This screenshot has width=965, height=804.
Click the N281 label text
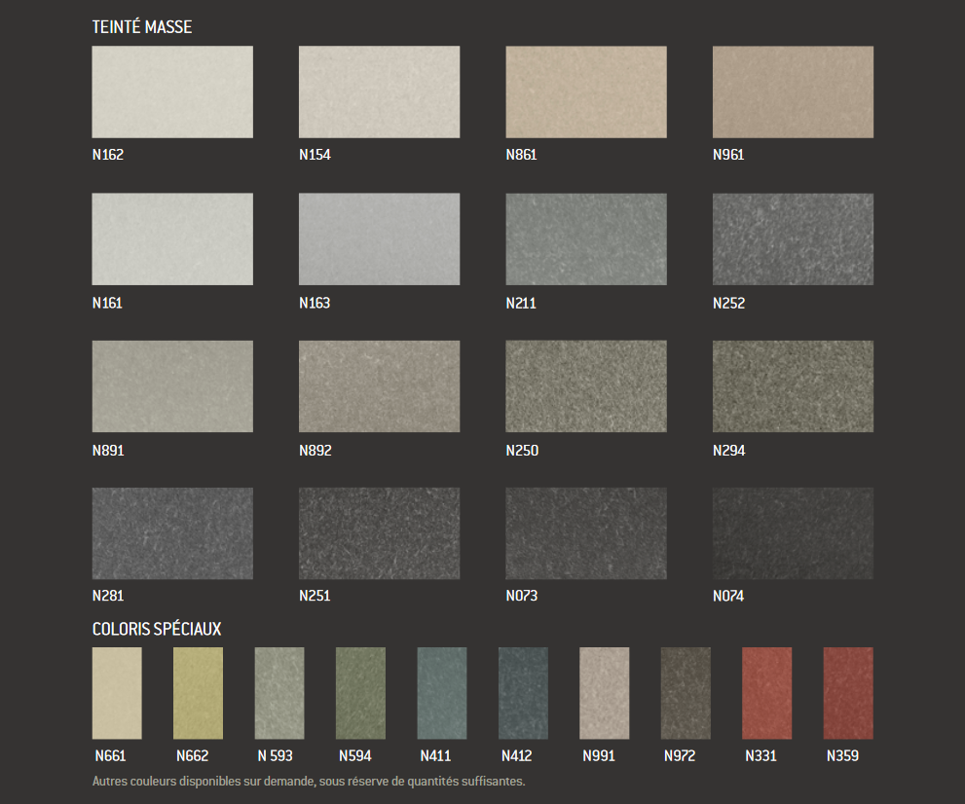(108, 596)
